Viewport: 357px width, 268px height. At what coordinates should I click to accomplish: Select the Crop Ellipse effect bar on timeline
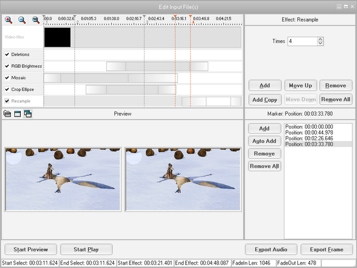pyautogui.click(x=131, y=90)
